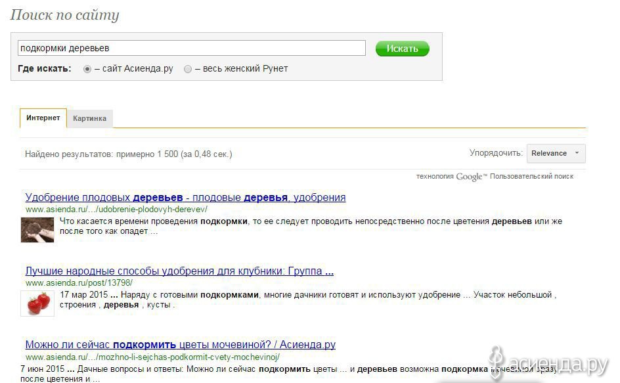
Task: Click the Google Пользовательский поиск branding
Action: pyautogui.click(x=495, y=177)
